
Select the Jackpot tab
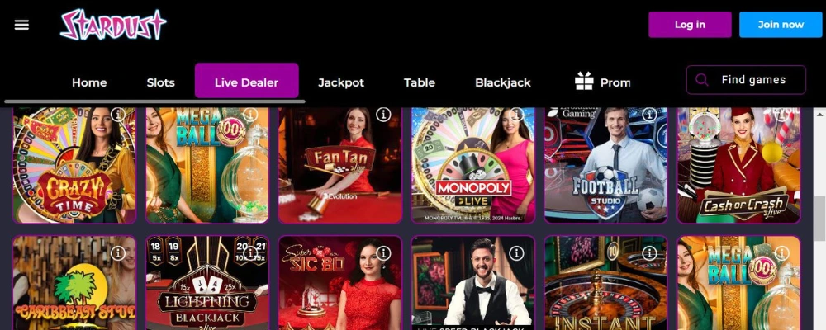pyautogui.click(x=341, y=82)
